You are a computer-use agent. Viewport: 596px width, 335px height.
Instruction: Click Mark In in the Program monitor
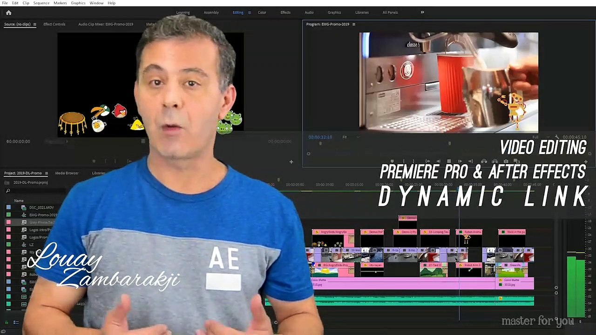point(403,161)
